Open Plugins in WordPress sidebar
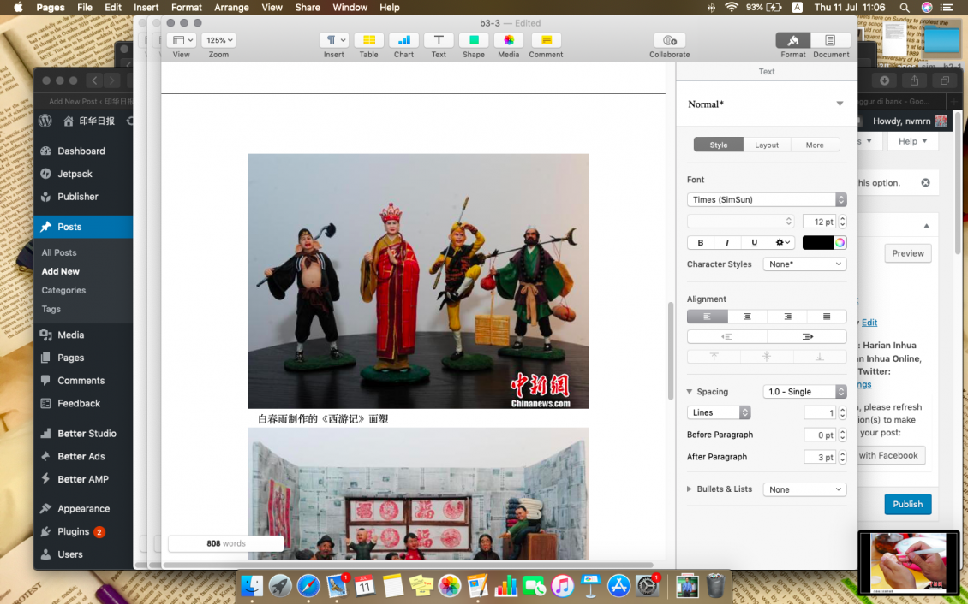Image resolution: width=968 pixels, height=604 pixels. tap(74, 531)
